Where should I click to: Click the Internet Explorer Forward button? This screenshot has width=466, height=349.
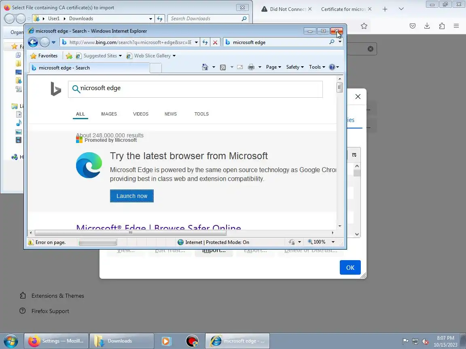44,42
